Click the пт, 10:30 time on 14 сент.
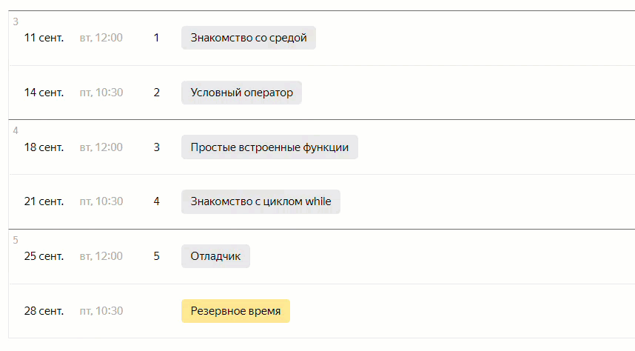 click(101, 93)
